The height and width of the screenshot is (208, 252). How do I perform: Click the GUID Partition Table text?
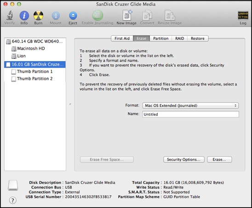pyautogui.click(x=182, y=197)
